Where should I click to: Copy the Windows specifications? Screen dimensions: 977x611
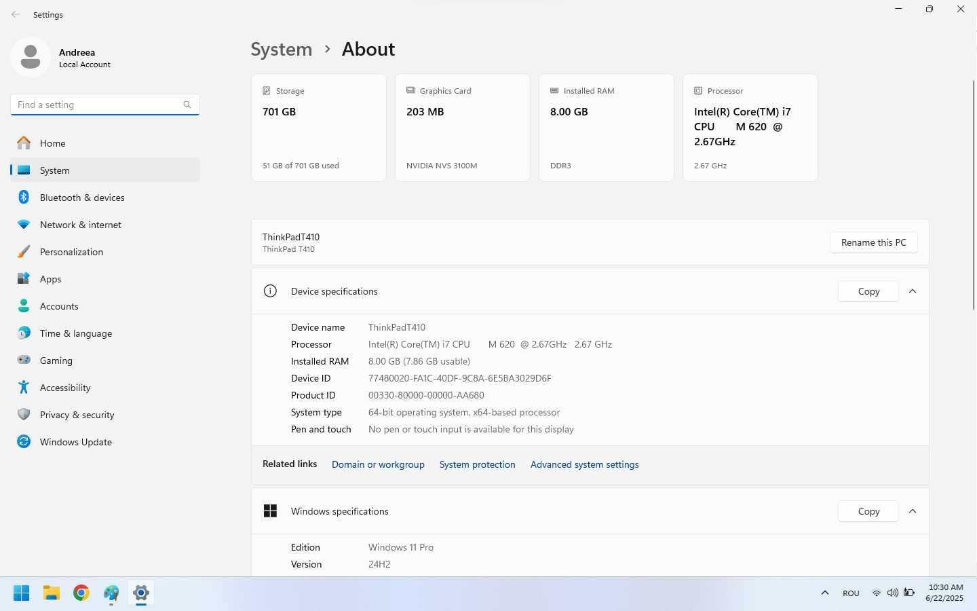point(868,511)
